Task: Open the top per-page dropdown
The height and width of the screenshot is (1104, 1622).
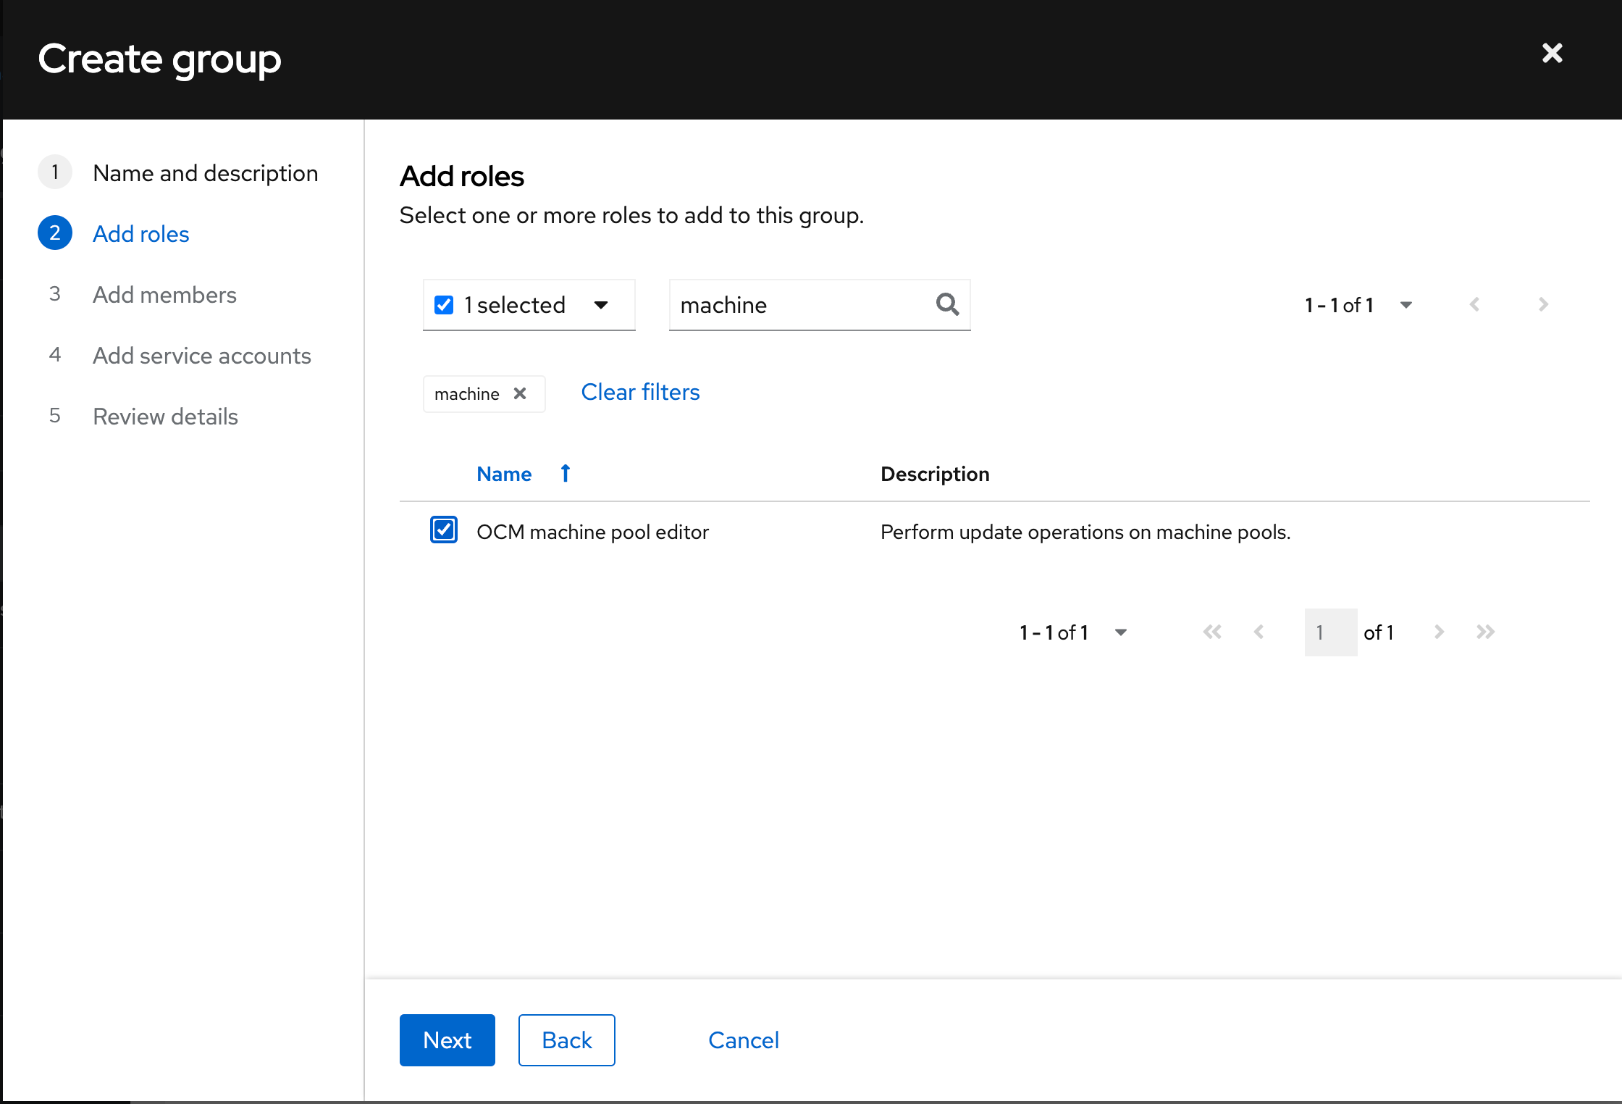Action: pos(1405,304)
